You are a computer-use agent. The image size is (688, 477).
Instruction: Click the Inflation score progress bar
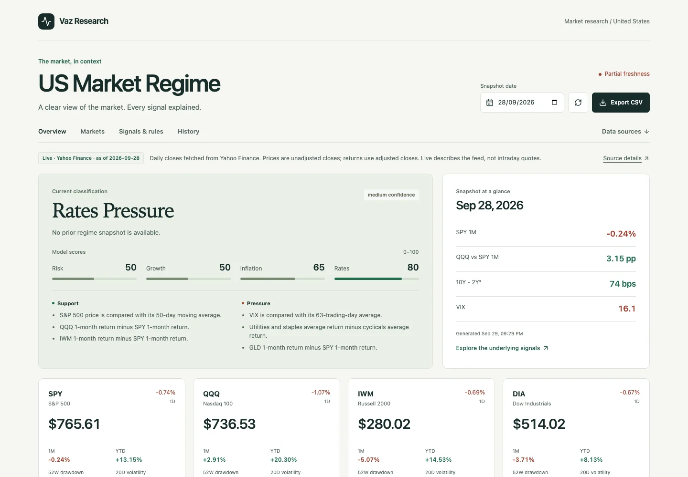[282, 279]
